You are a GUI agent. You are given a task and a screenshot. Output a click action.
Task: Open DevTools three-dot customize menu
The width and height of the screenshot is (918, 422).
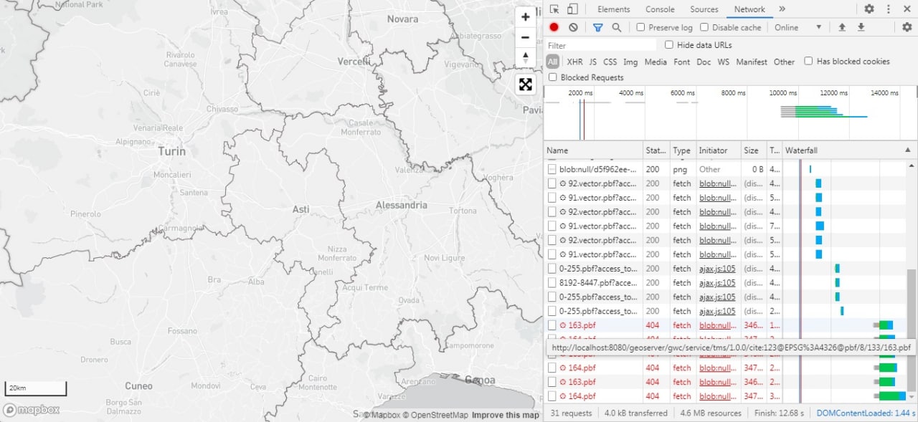tap(889, 9)
